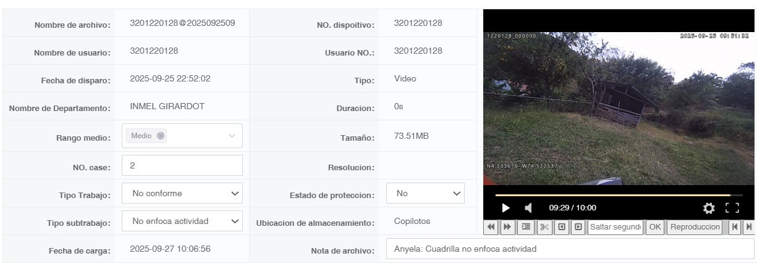Skip to next video file
Image resolution: width=757 pixels, height=269 pixels.
[x=749, y=226]
